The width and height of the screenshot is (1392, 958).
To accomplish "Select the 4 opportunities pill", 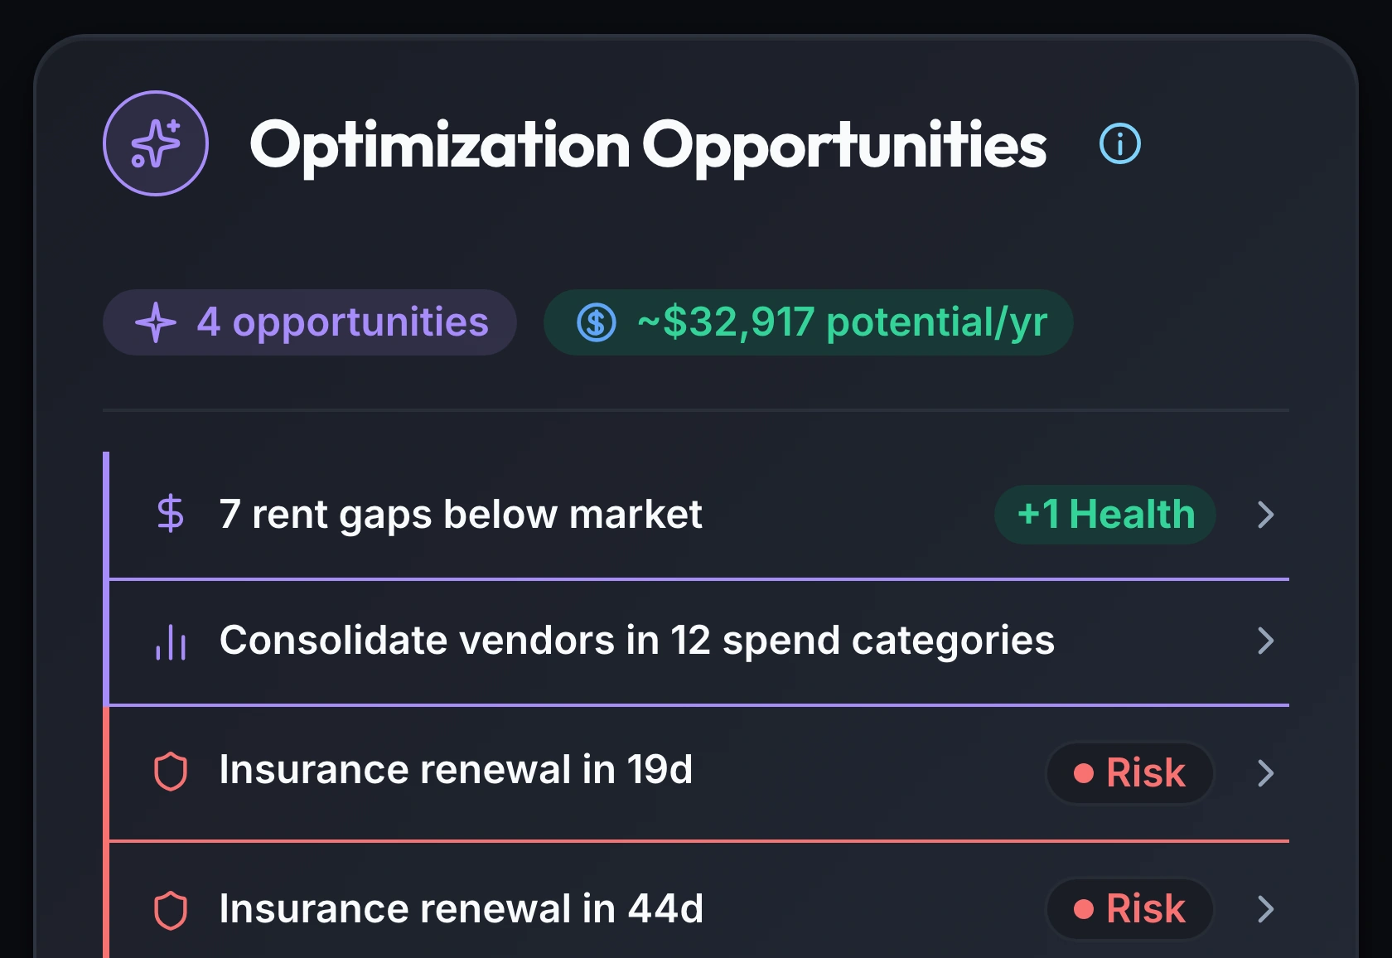I will pos(310,322).
